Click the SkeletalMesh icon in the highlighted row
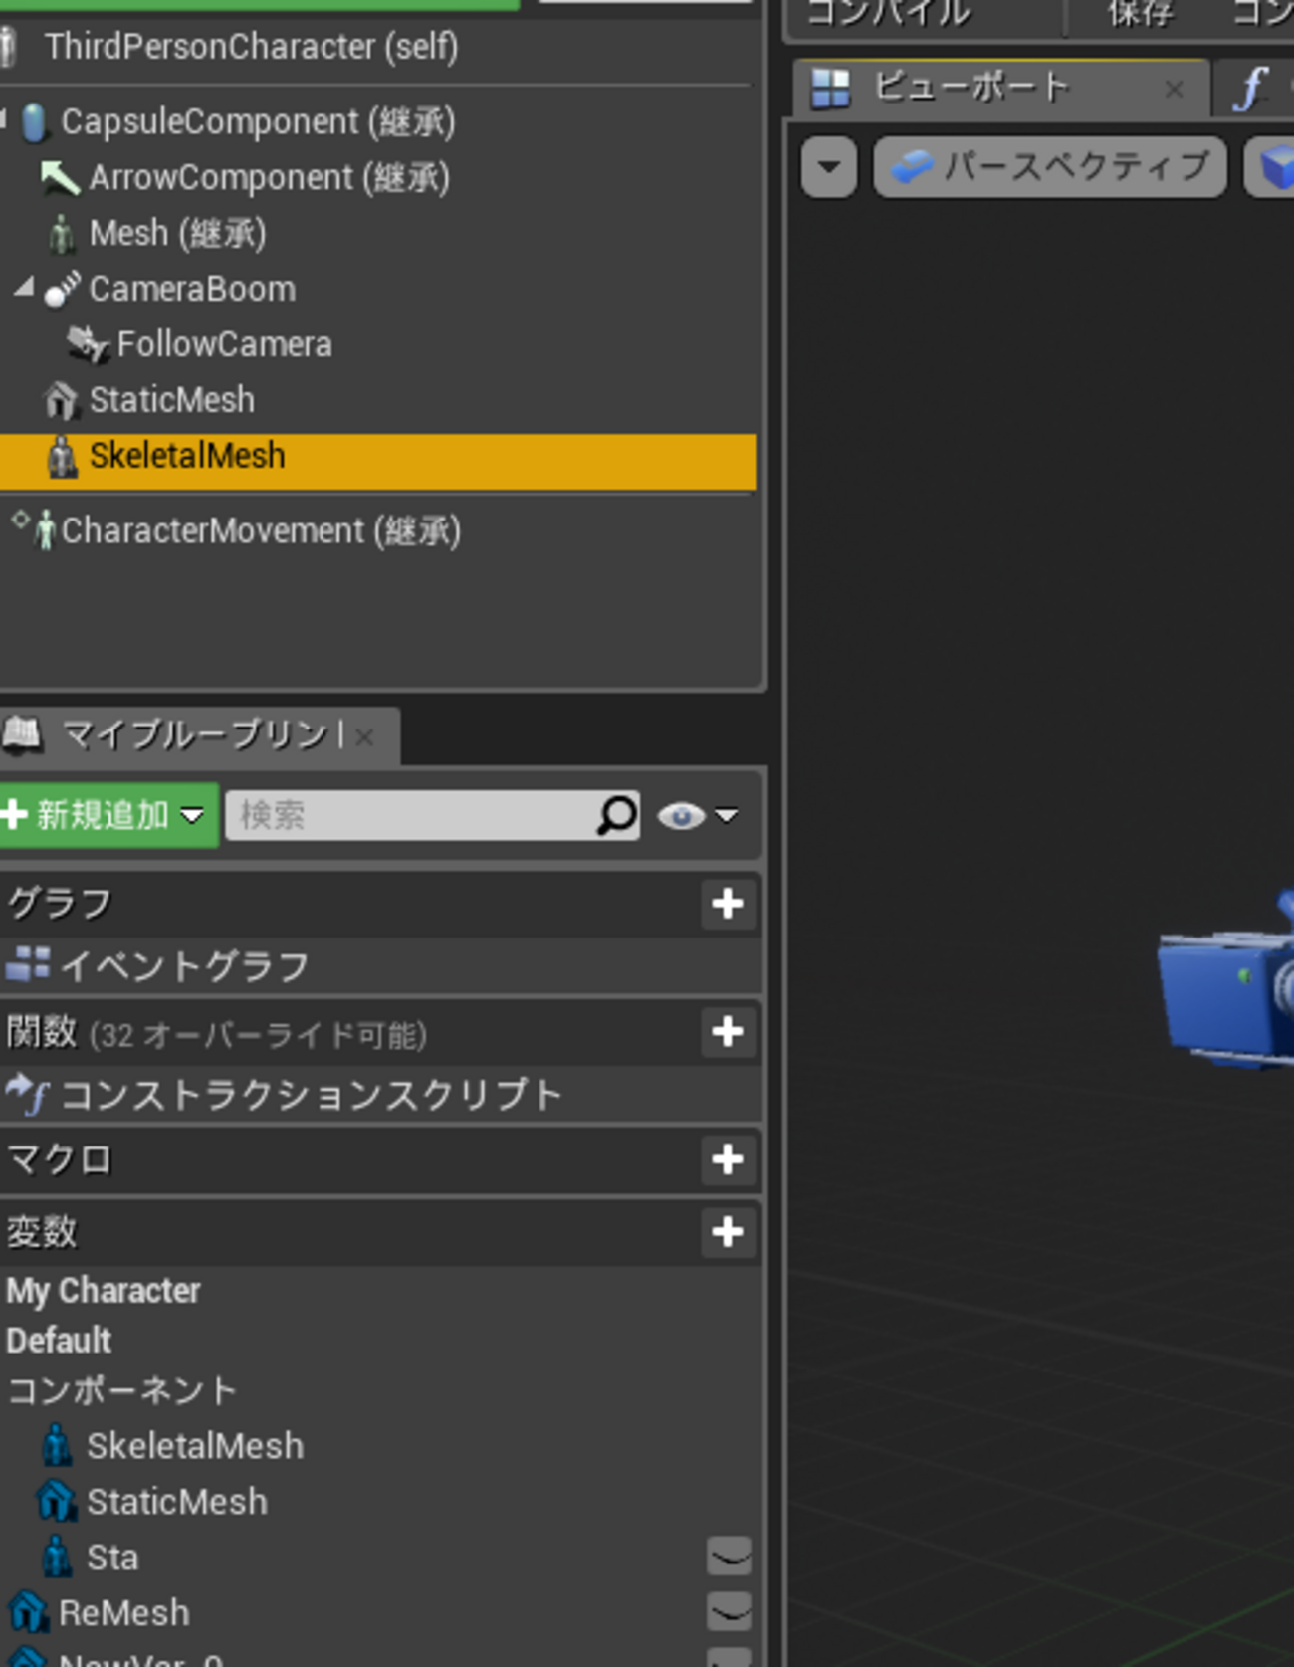This screenshot has height=1667, width=1294. 63,457
